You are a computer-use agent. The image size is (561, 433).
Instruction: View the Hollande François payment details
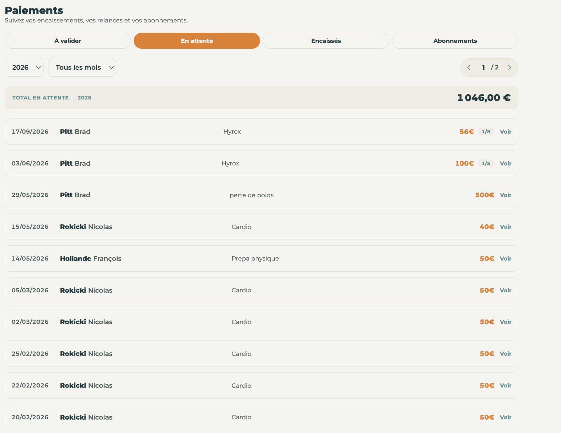[x=506, y=259]
